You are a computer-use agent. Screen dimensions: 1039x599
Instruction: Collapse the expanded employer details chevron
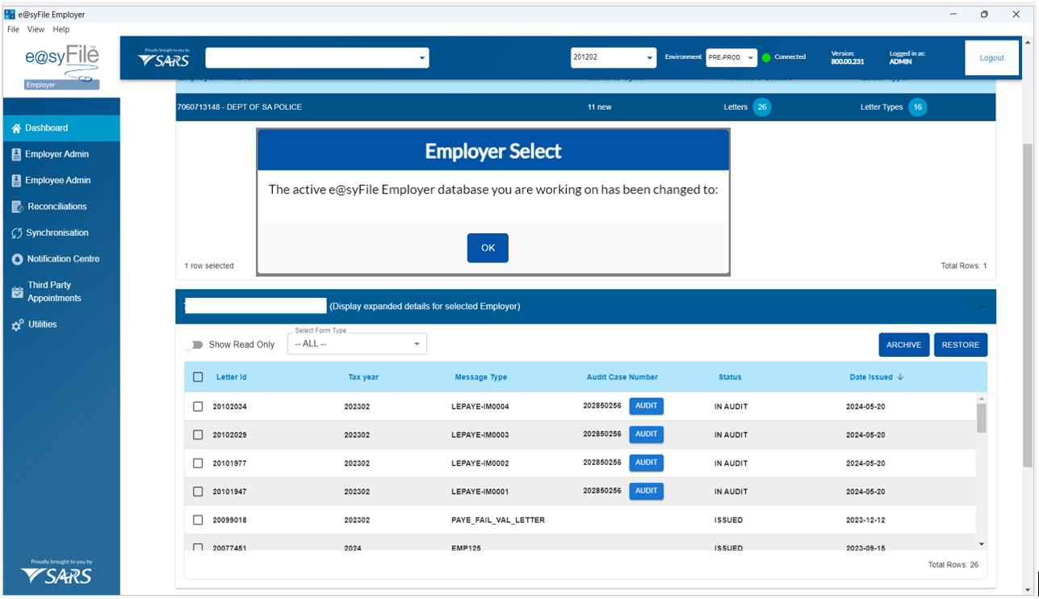(981, 307)
